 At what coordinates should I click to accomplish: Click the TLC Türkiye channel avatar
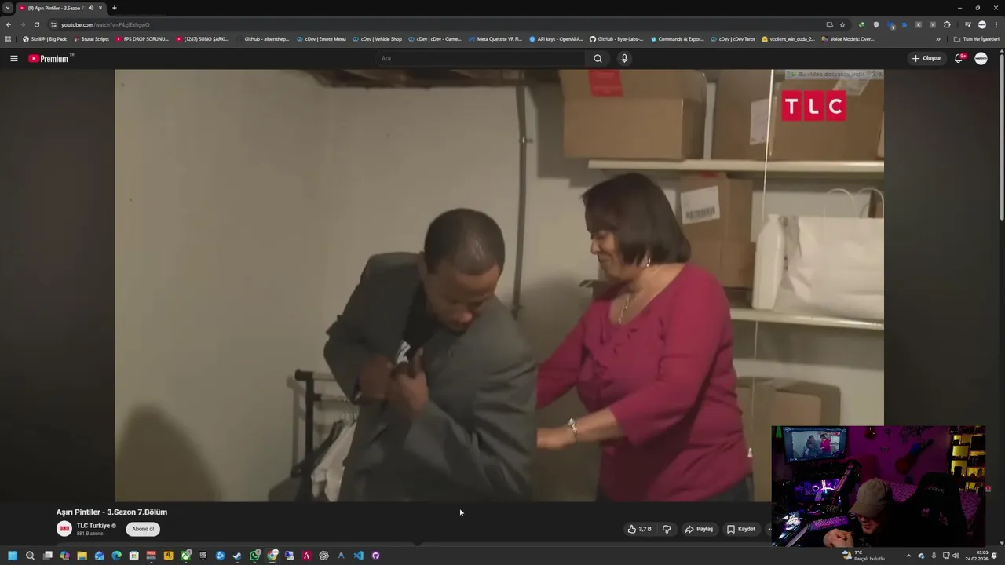(x=64, y=529)
